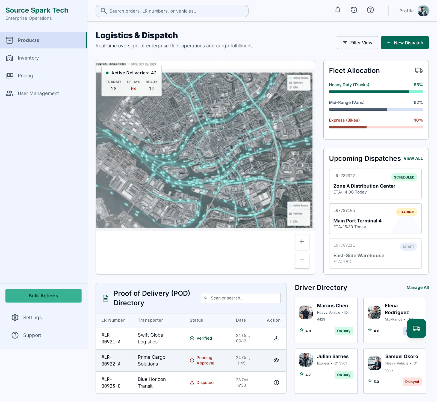Sort by Transporter column header
Screen dimensions: 437x402
pyautogui.click(x=150, y=320)
